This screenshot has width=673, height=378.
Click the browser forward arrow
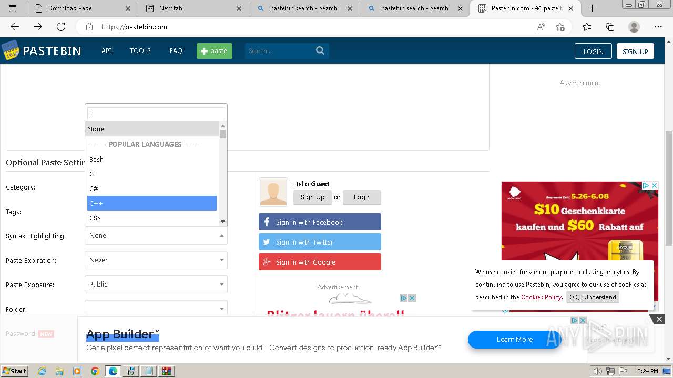(38, 27)
